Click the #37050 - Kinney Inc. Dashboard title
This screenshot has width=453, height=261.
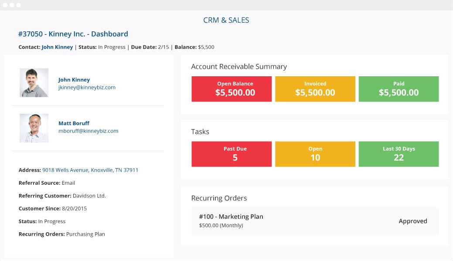point(73,34)
